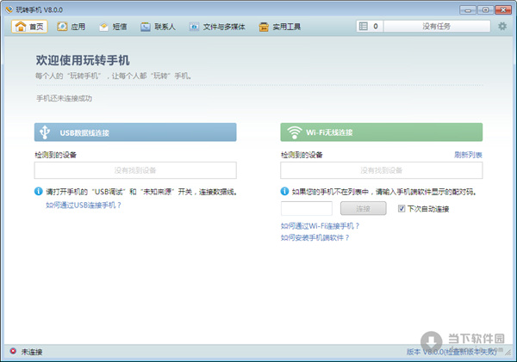Switch to the 应用 tab
The height and width of the screenshot is (362, 517).
(72, 27)
